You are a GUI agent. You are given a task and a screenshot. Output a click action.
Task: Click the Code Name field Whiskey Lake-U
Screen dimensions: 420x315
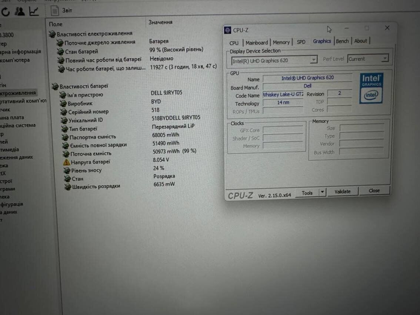coord(283,95)
